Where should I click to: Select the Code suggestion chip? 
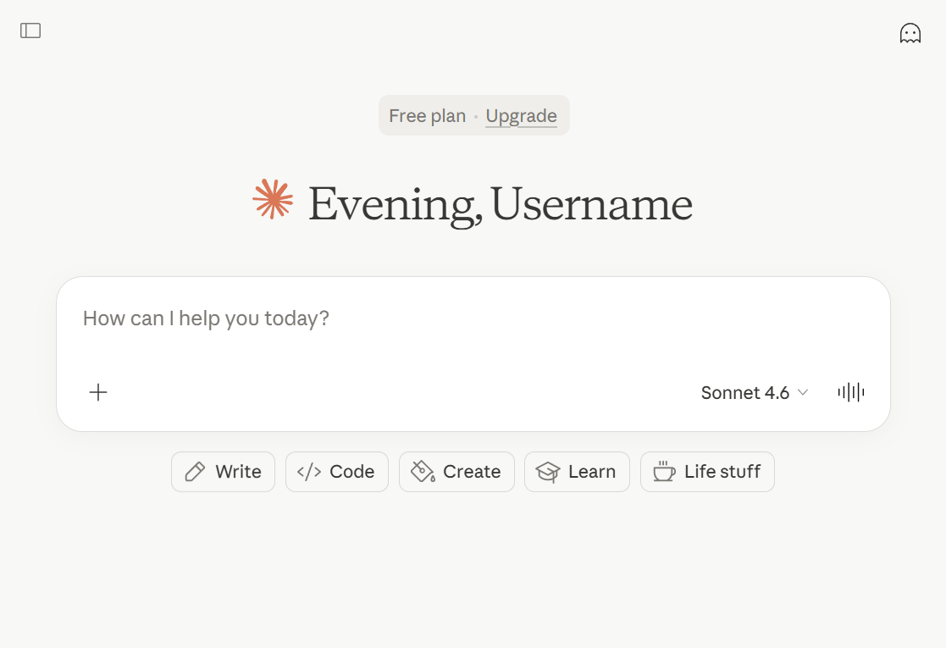coord(337,472)
